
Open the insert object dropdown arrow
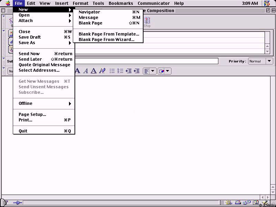(168, 71)
